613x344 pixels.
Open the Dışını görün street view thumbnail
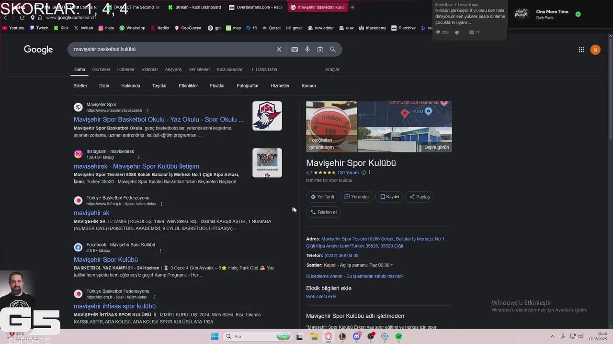click(405, 140)
